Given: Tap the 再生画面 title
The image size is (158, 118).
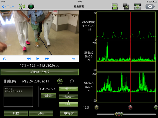Looking at the screenshot, I should 79,6.
